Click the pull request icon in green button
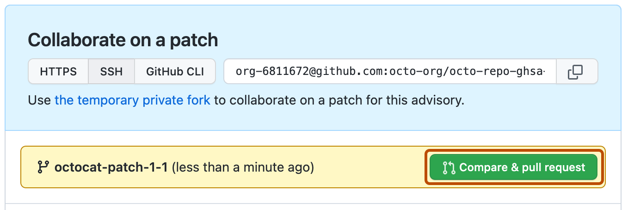Image resolution: width=628 pixels, height=210 pixels. 449,167
